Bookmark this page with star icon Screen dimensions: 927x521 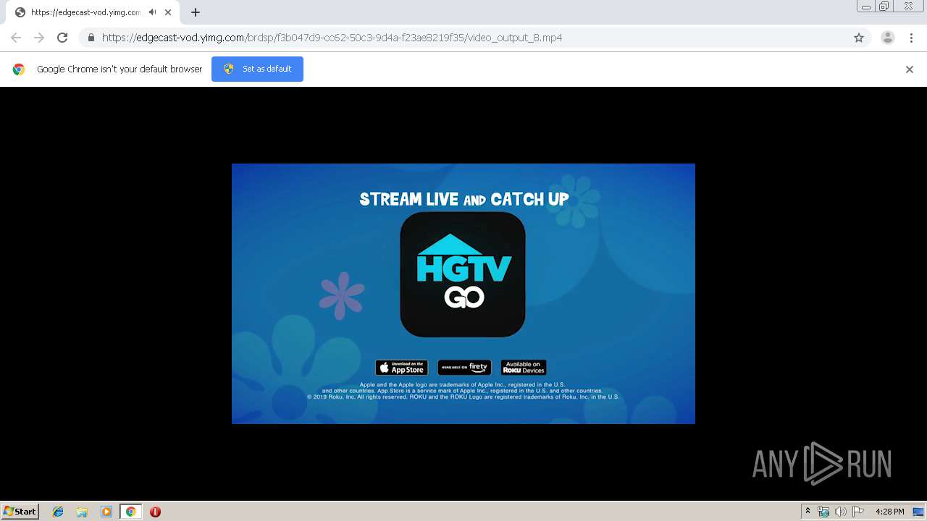pos(859,38)
